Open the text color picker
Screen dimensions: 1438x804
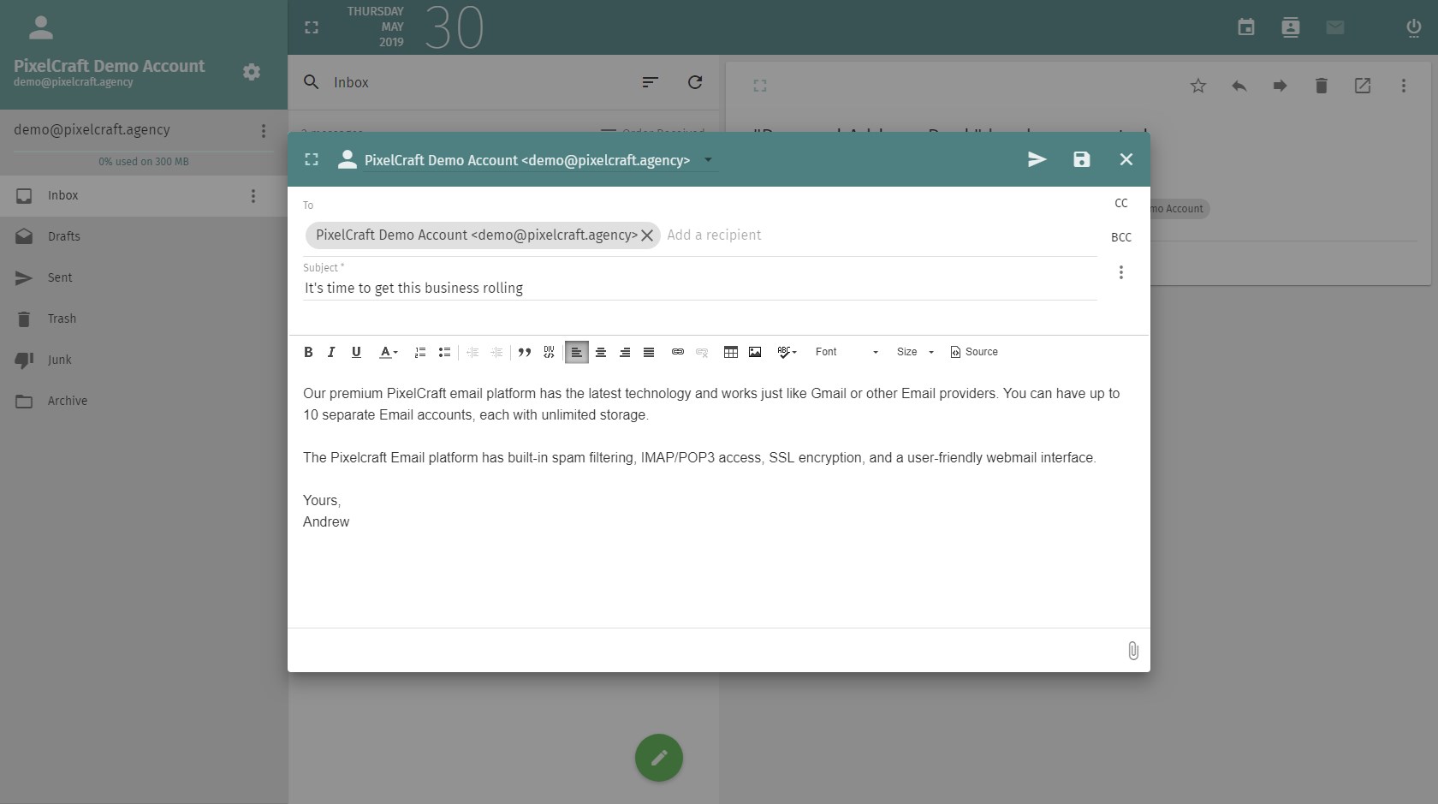tap(389, 352)
